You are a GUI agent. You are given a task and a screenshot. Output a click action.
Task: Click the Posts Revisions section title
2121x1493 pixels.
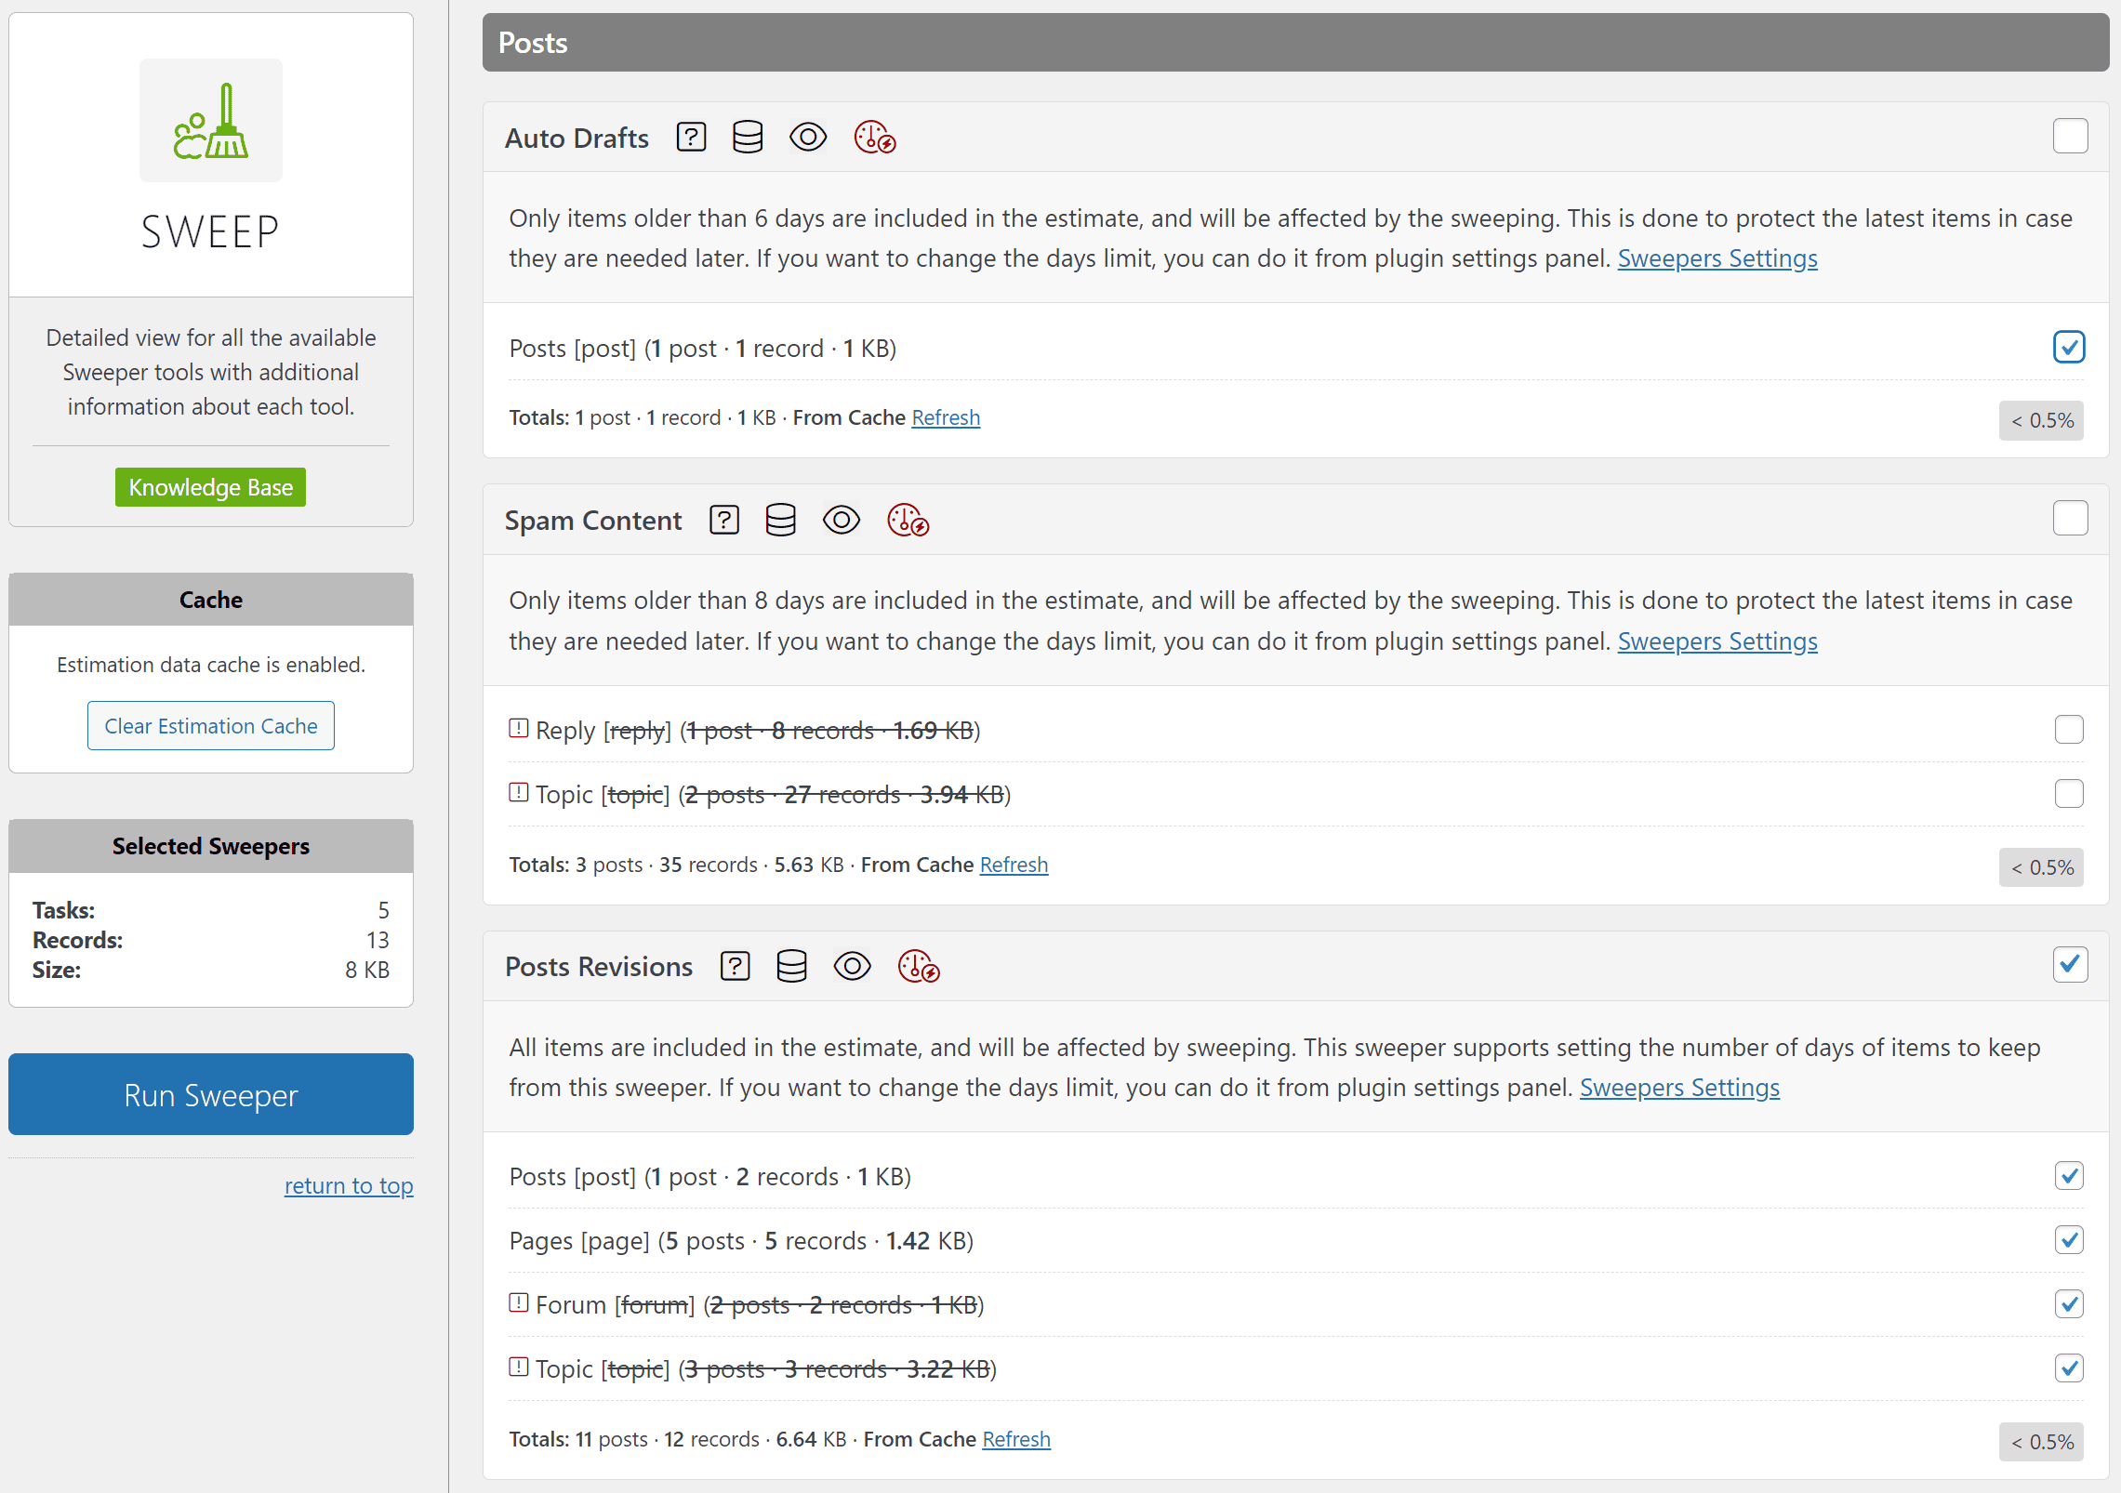(x=599, y=967)
